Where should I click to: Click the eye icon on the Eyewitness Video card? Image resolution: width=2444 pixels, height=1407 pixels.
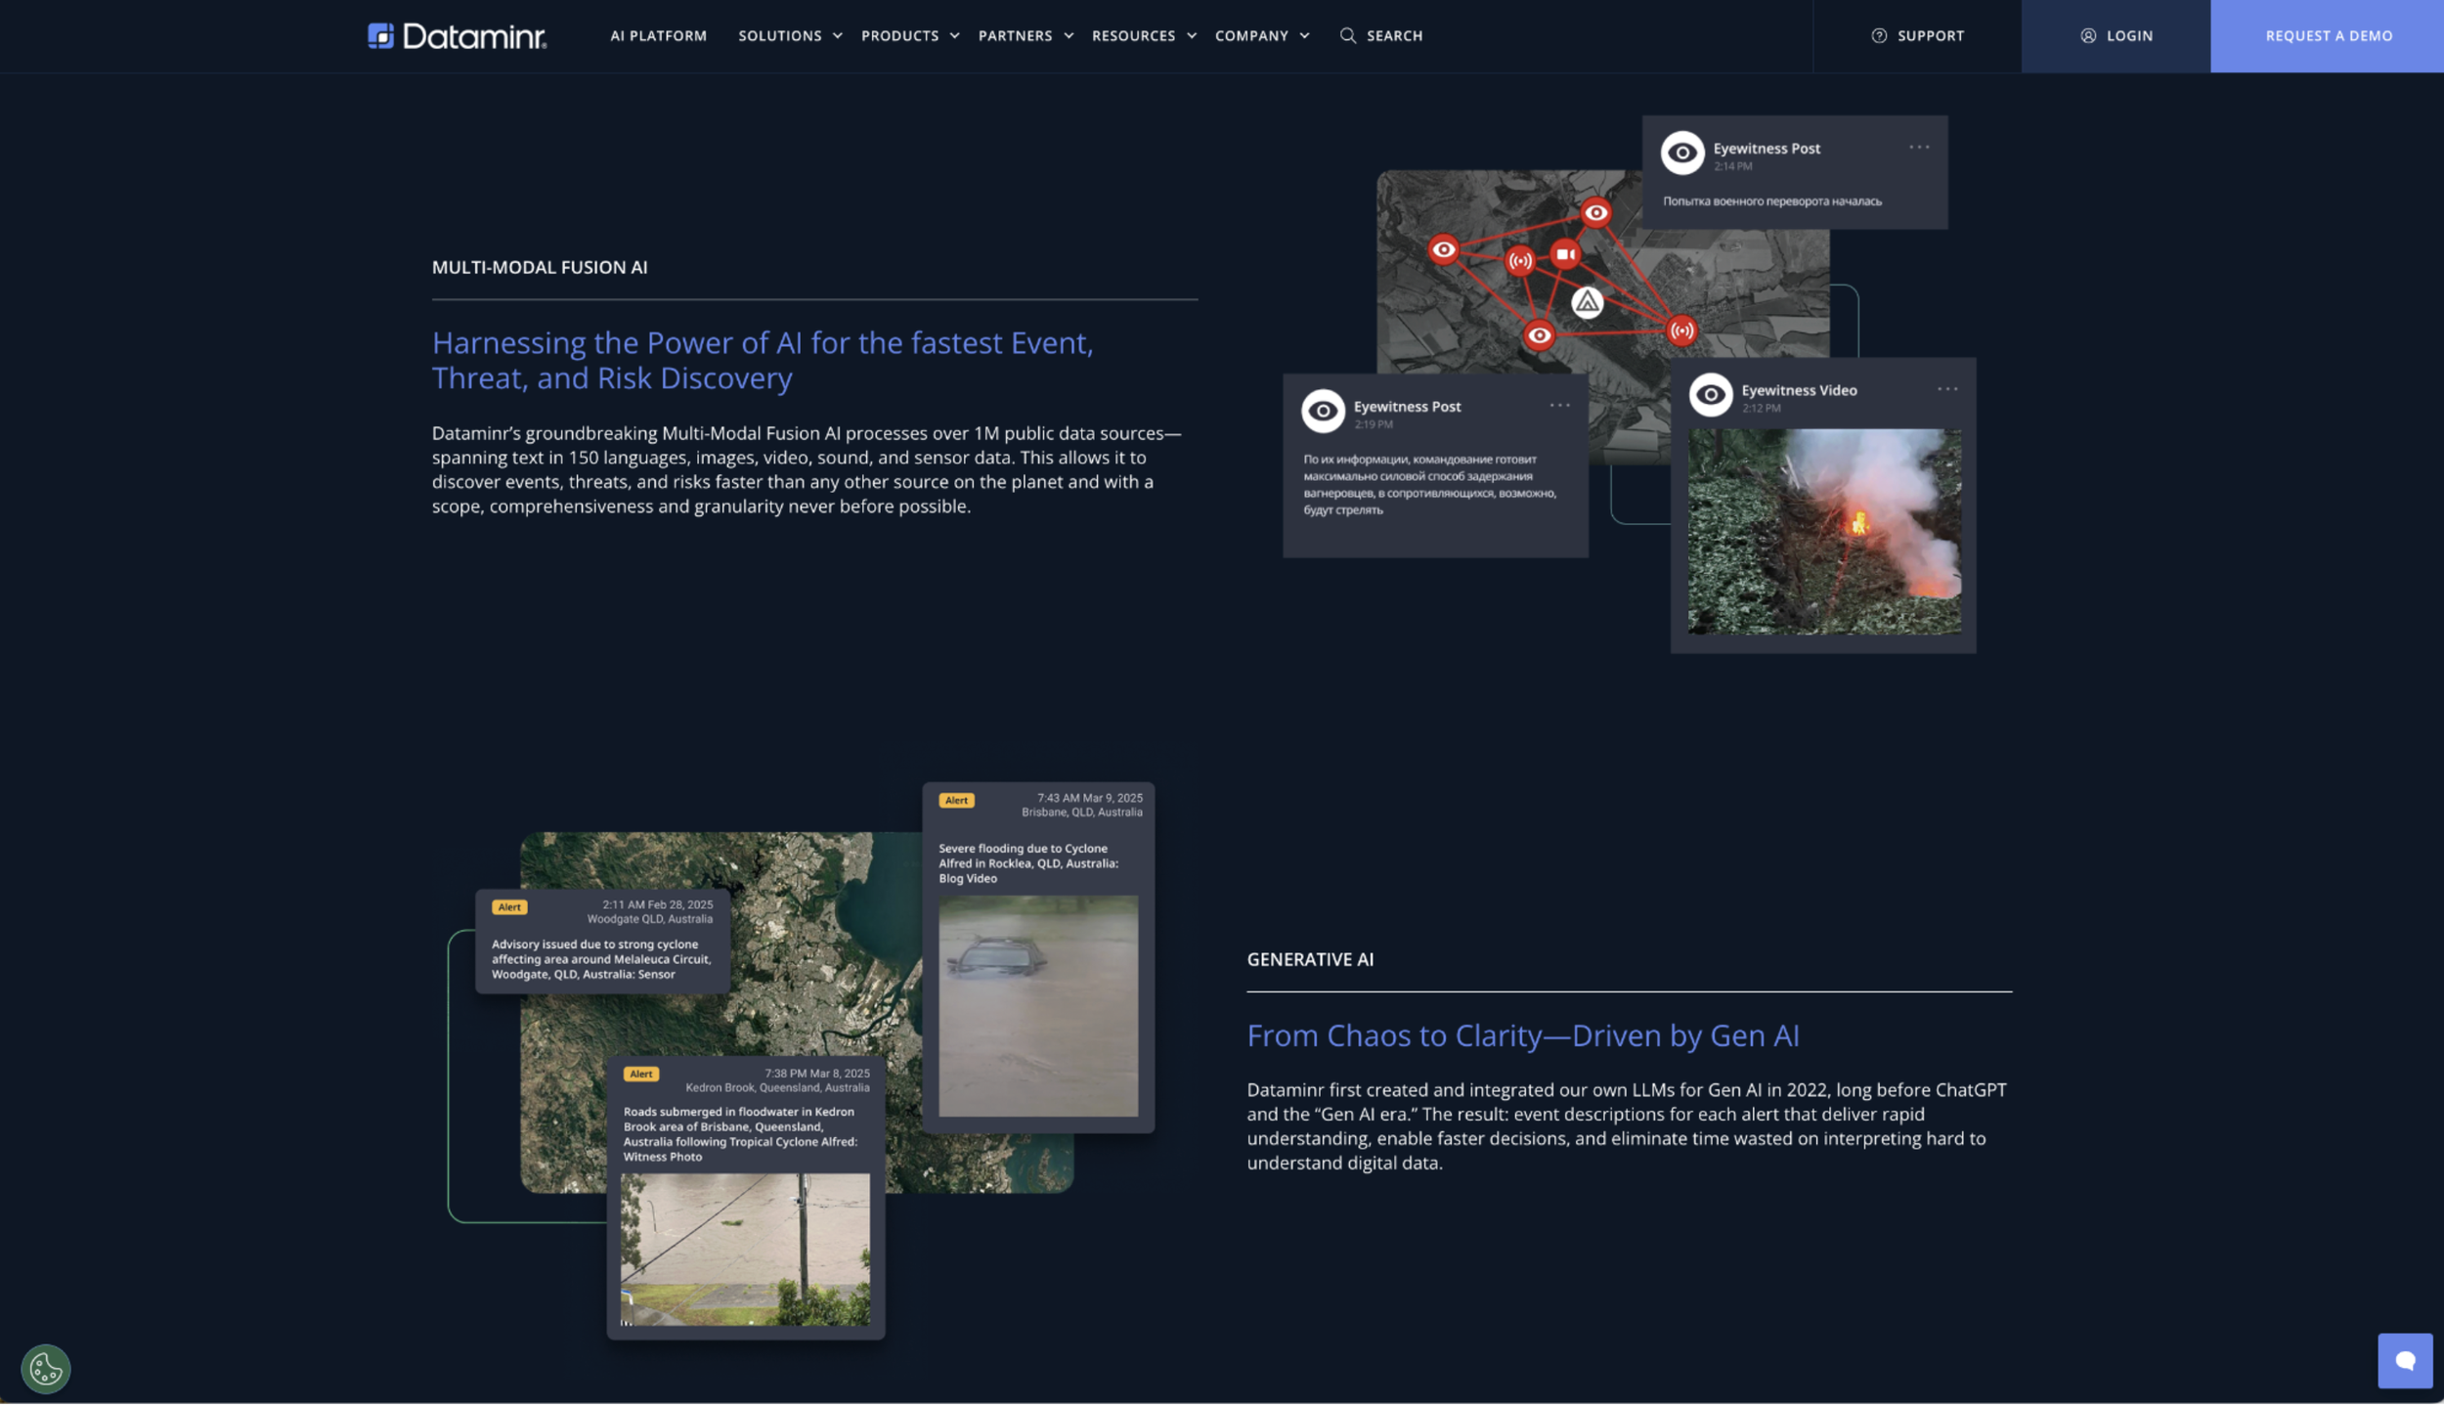click(x=1710, y=394)
